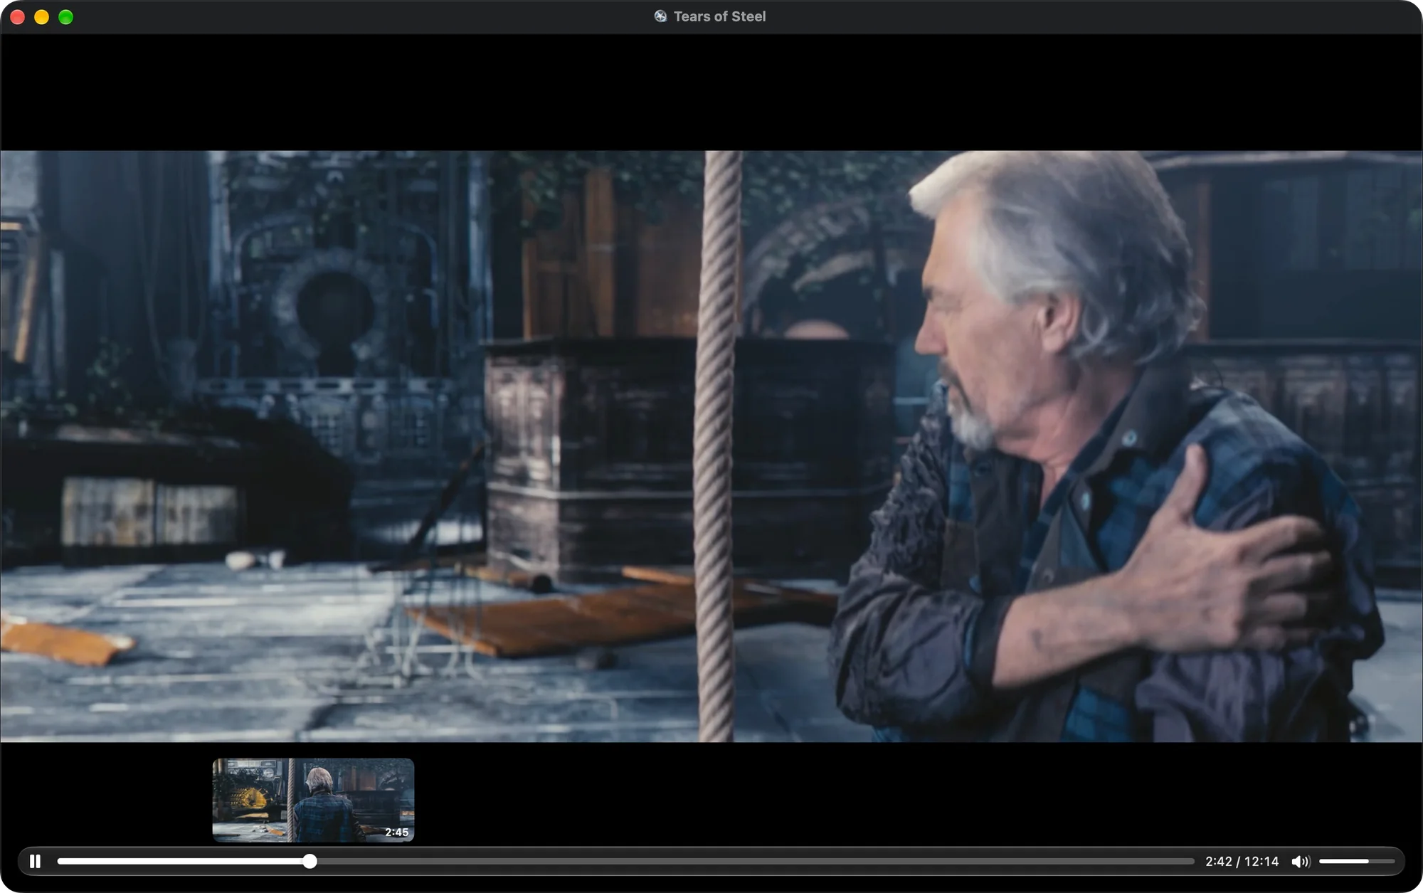Enter fullscreen with the green button
Image resolution: width=1423 pixels, height=893 pixels.
coord(65,17)
